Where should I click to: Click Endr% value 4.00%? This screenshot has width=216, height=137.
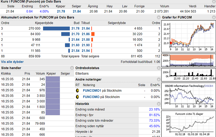point(44,12)
